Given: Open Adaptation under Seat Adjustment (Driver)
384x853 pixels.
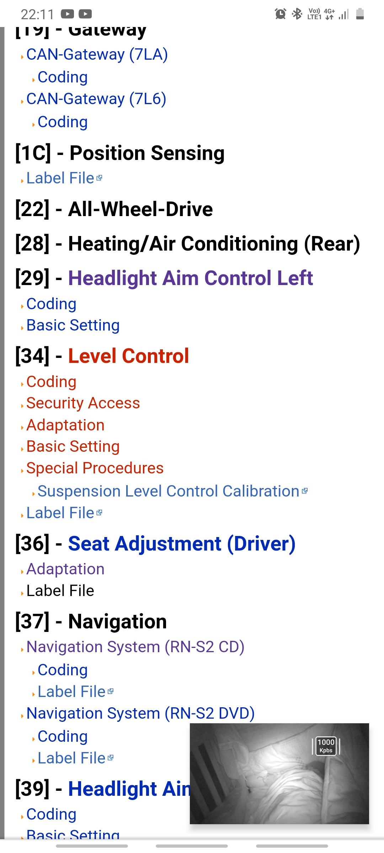Looking at the screenshot, I should click(x=65, y=569).
